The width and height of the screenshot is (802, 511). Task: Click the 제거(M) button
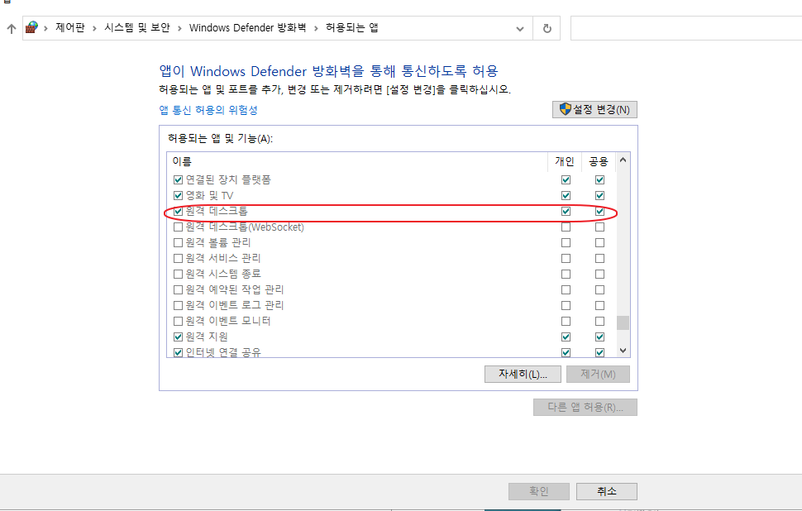click(598, 374)
